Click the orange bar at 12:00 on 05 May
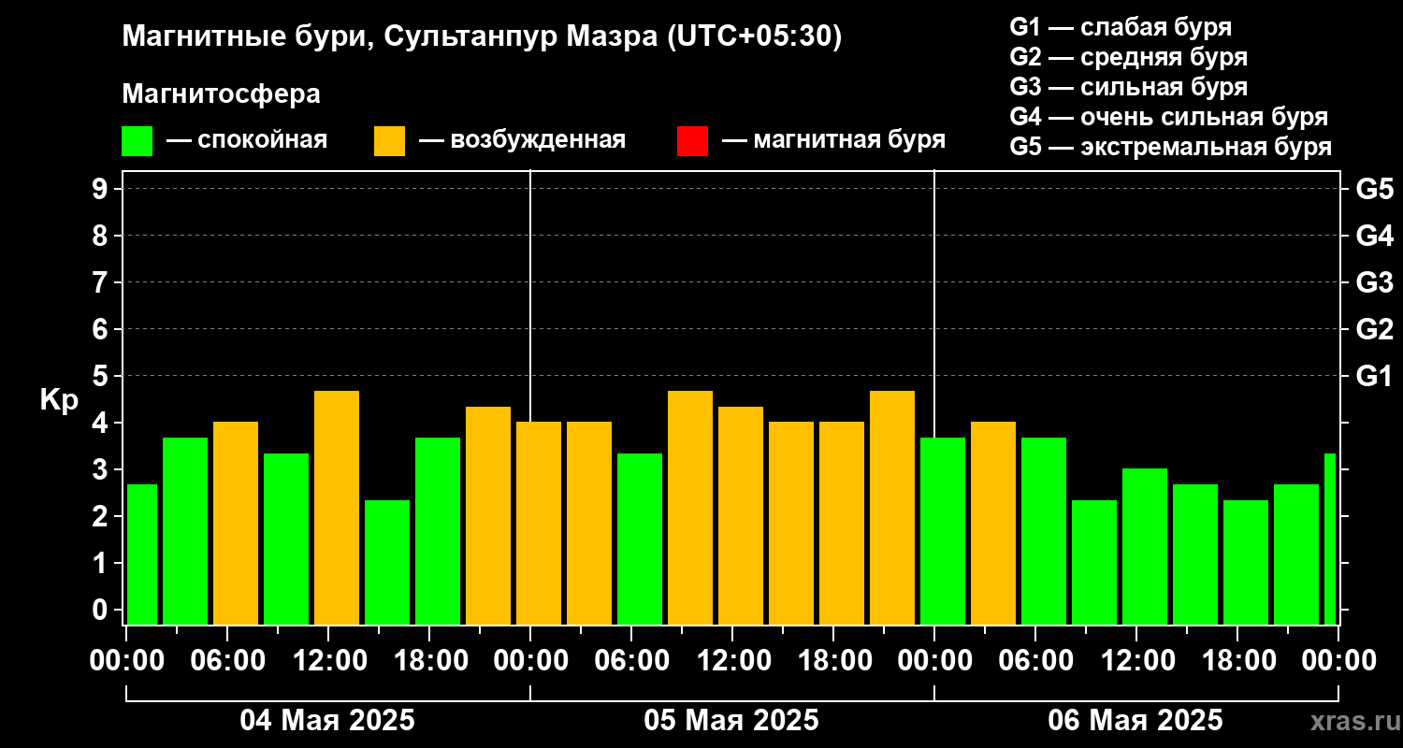The width and height of the screenshot is (1403, 748). point(741,515)
